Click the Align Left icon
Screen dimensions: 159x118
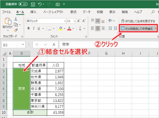(x=92, y=28)
